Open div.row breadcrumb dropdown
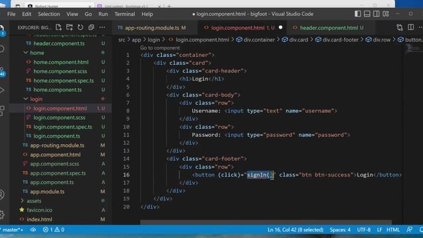The image size is (423, 238). [378, 40]
